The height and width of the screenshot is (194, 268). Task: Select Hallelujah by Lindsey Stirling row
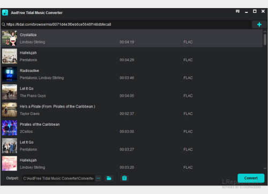point(132,163)
